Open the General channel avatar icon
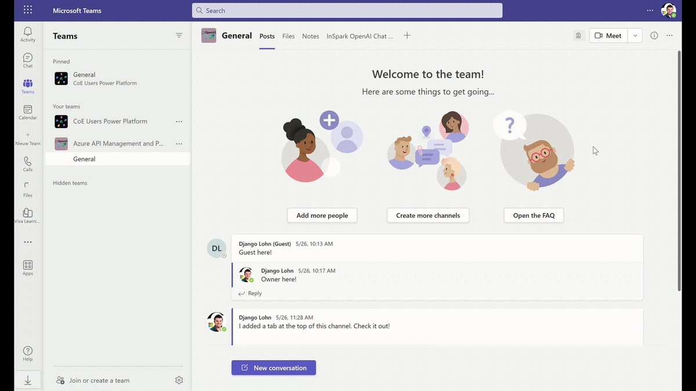The height and width of the screenshot is (391, 696). pyautogui.click(x=209, y=35)
